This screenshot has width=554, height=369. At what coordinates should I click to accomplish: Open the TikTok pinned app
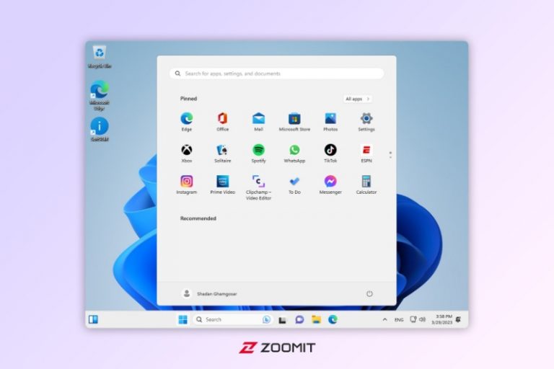(330, 154)
